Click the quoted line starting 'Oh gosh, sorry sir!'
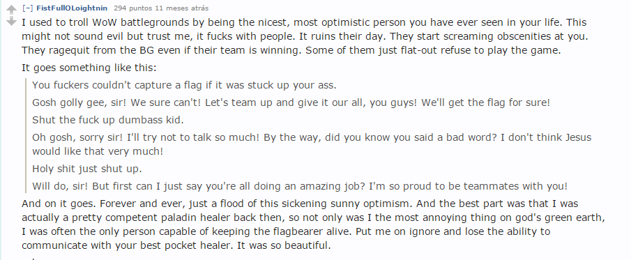Image resolution: width=631 pixels, height=260 pixels. click(312, 144)
